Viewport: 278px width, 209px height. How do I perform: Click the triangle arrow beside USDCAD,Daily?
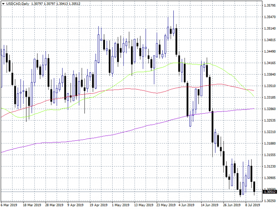[3, 3]
